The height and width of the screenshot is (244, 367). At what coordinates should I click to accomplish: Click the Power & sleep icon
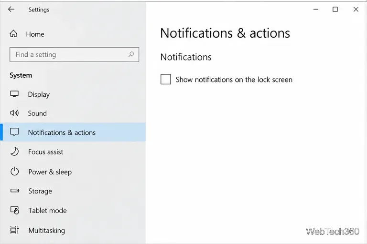(14, 172)
